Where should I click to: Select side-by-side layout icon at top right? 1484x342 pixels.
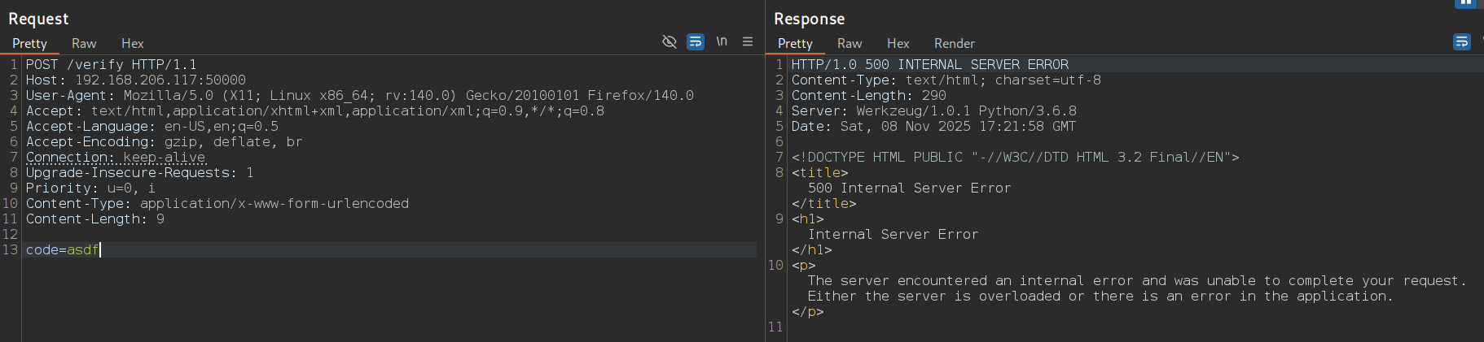click(x=1464, y=3)
